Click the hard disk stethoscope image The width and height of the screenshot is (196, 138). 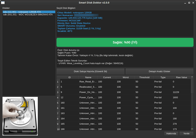tap(20, 116)
